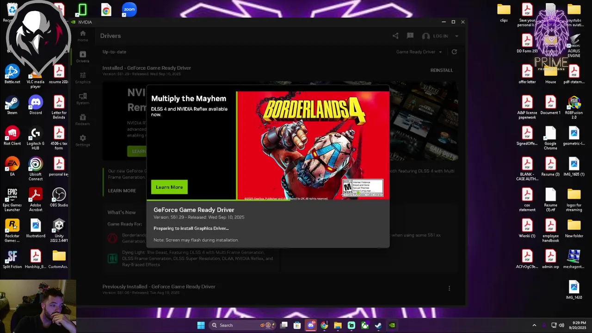Image resolution: width=592 pixels, height=333 pixels.
Task: Open volume control in system tray
Action: 562,325
